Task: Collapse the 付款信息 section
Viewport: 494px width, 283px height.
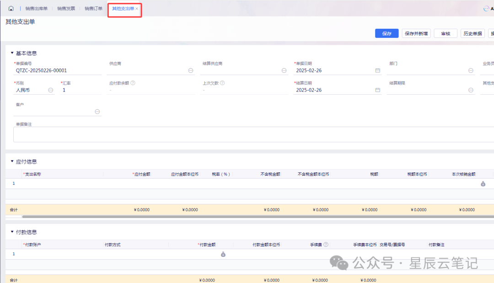Action: (x=12, y=232)
